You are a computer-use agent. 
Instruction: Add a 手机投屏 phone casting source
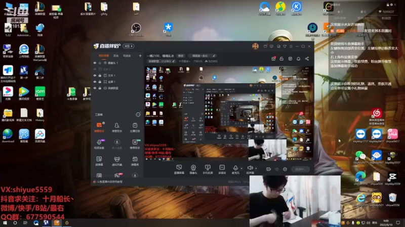coord(208,169)
